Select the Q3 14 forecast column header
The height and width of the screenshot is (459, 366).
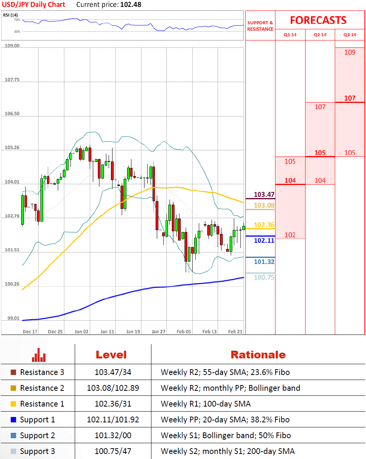[x=349, y=35]
